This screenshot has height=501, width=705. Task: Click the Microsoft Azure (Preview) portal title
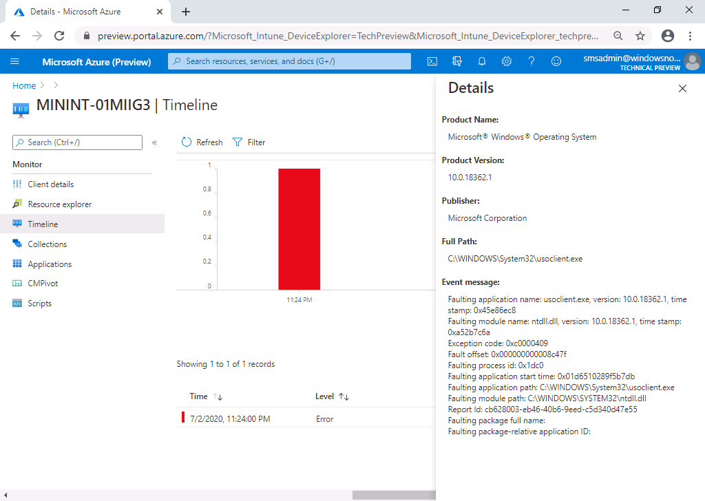click(96, 62)
